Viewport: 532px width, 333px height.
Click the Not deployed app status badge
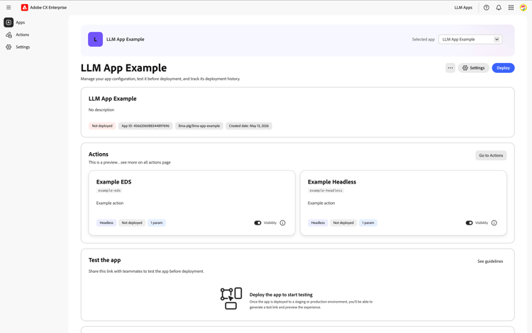click(x=102, y=125)
